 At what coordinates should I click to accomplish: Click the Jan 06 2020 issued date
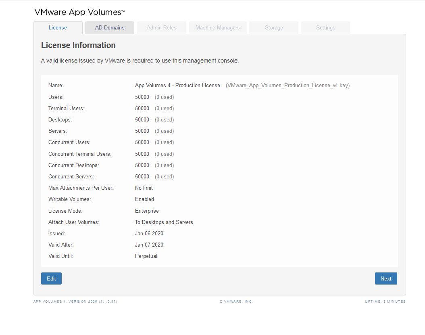click(149, 234)
